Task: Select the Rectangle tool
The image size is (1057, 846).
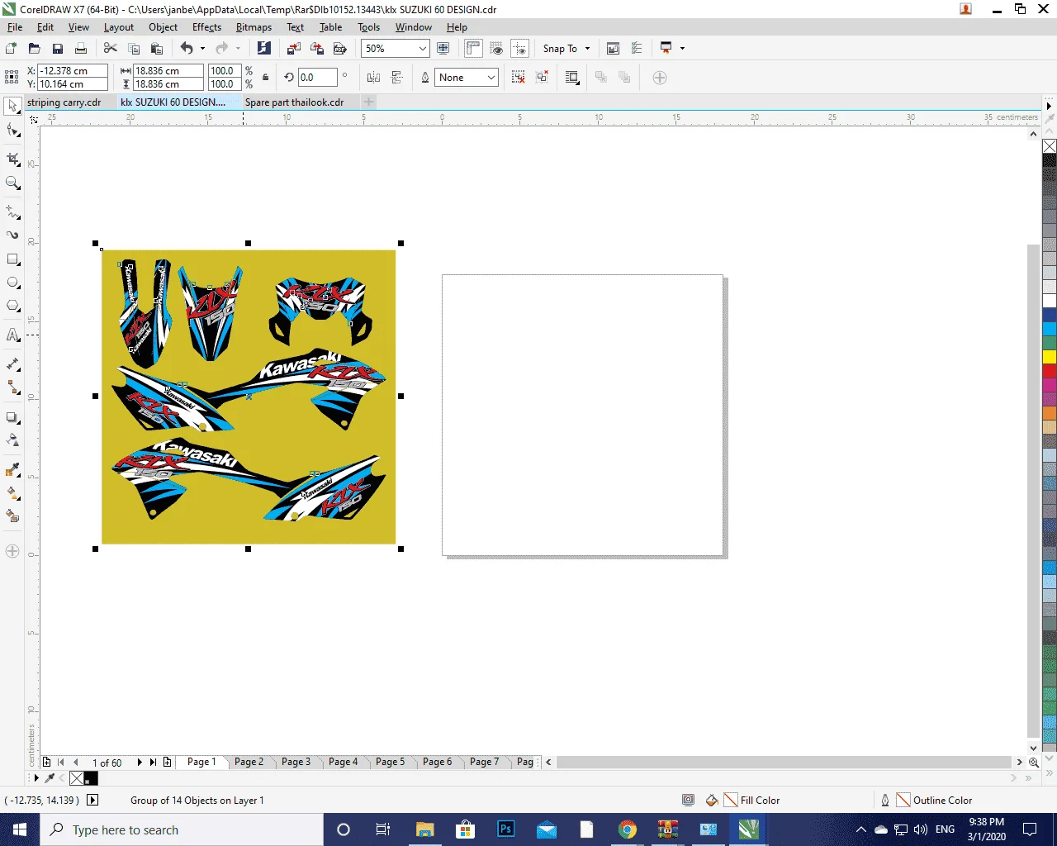Action: point(12,259)
